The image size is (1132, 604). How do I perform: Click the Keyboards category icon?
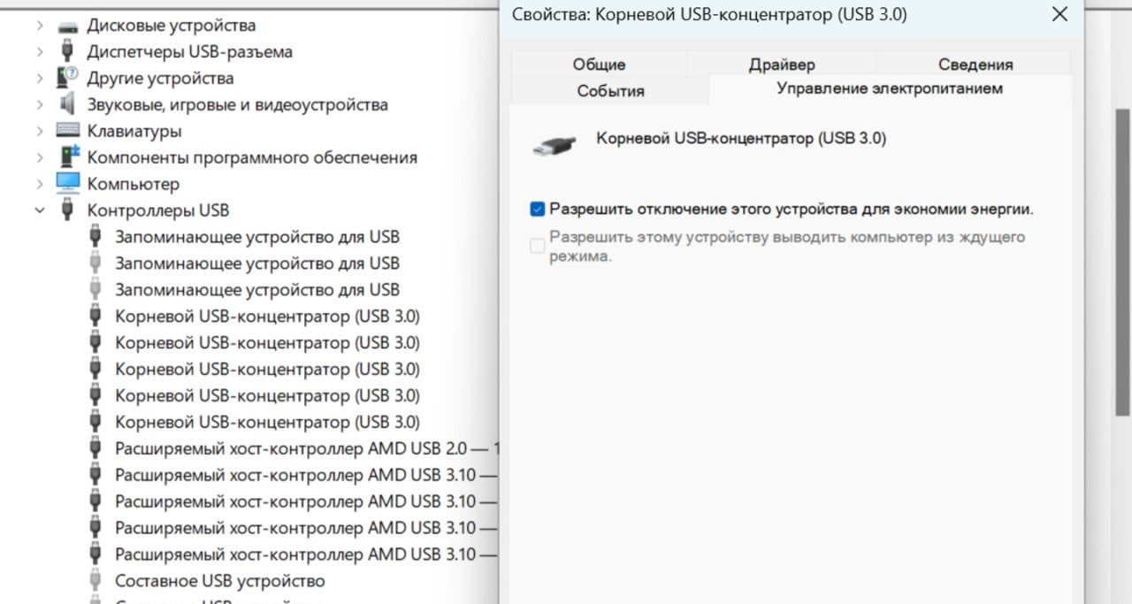pyautogui.click(x=67, y=131)
